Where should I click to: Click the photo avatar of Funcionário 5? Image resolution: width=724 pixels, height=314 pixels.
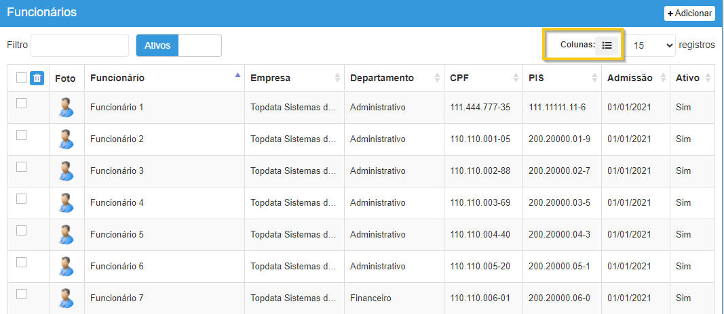(66, 234)
